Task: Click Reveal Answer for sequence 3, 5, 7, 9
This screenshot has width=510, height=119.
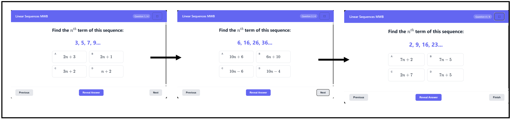Action: click(x=91, y=92)
